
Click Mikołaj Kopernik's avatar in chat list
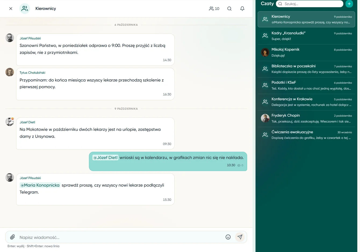point(265,52)
